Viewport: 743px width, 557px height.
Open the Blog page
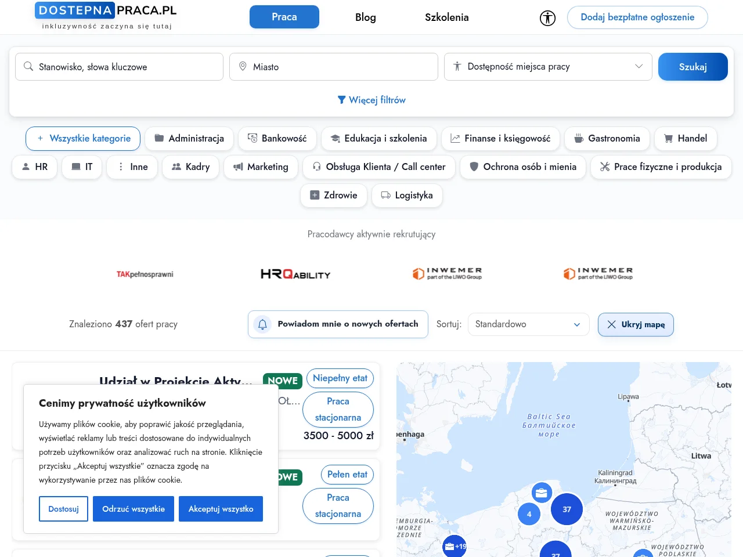click(366, 17)
